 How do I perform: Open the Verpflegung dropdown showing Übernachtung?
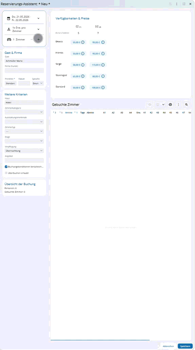24,151
